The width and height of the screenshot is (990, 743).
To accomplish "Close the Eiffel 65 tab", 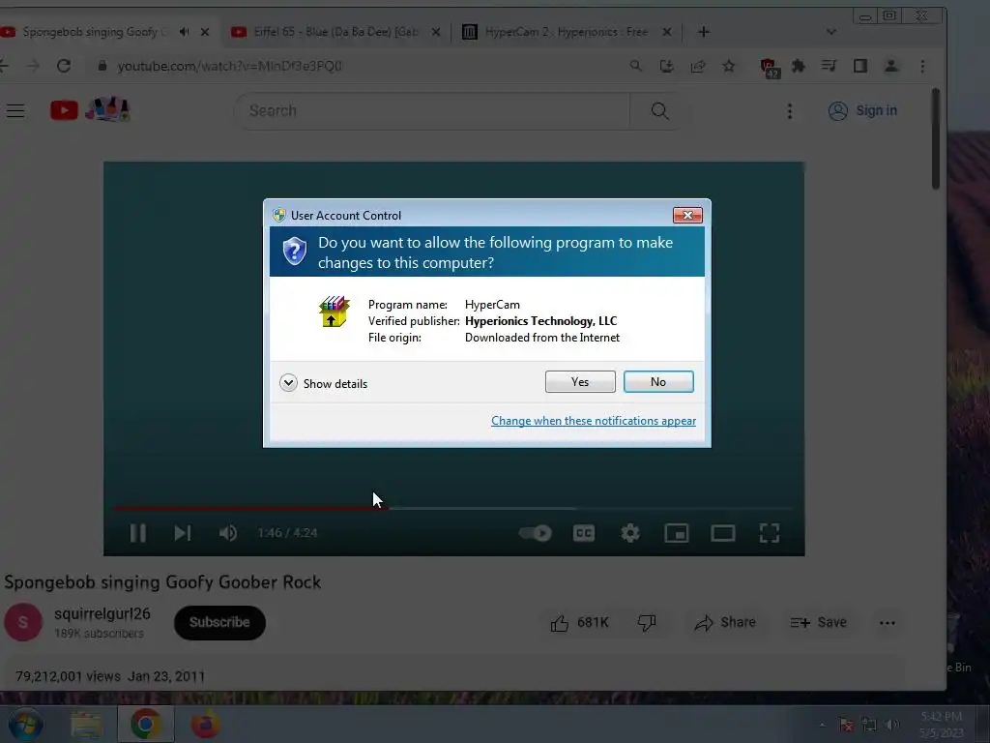I will (x=436, y=32).
